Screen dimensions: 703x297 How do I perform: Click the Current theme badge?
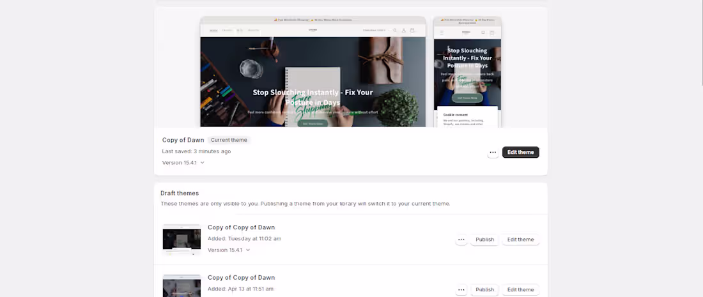coord(229,141)
